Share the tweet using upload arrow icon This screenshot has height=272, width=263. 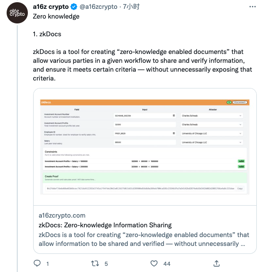[217, 263]
